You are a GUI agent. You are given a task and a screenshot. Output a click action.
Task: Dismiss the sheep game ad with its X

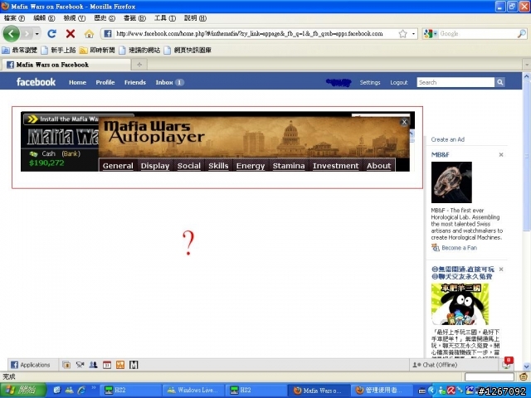tap(501, 269)
